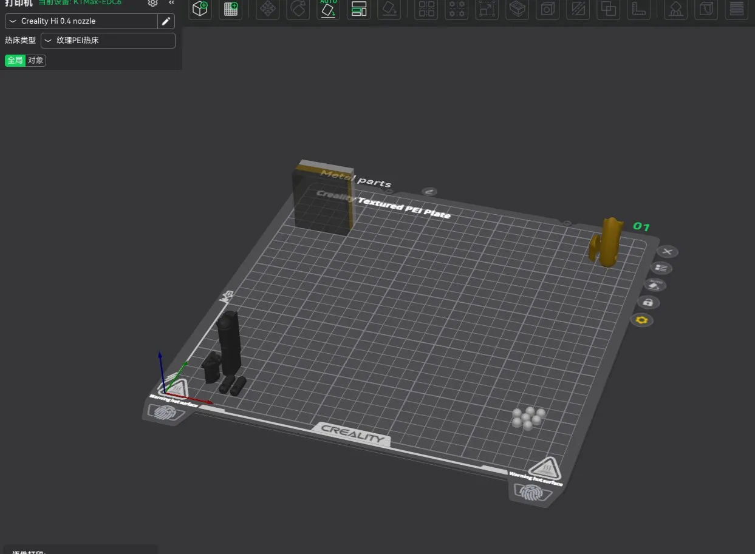Select the Metal parts translucent block
Image resolution: width=755 pixels, height=554 pixels.
322,198
